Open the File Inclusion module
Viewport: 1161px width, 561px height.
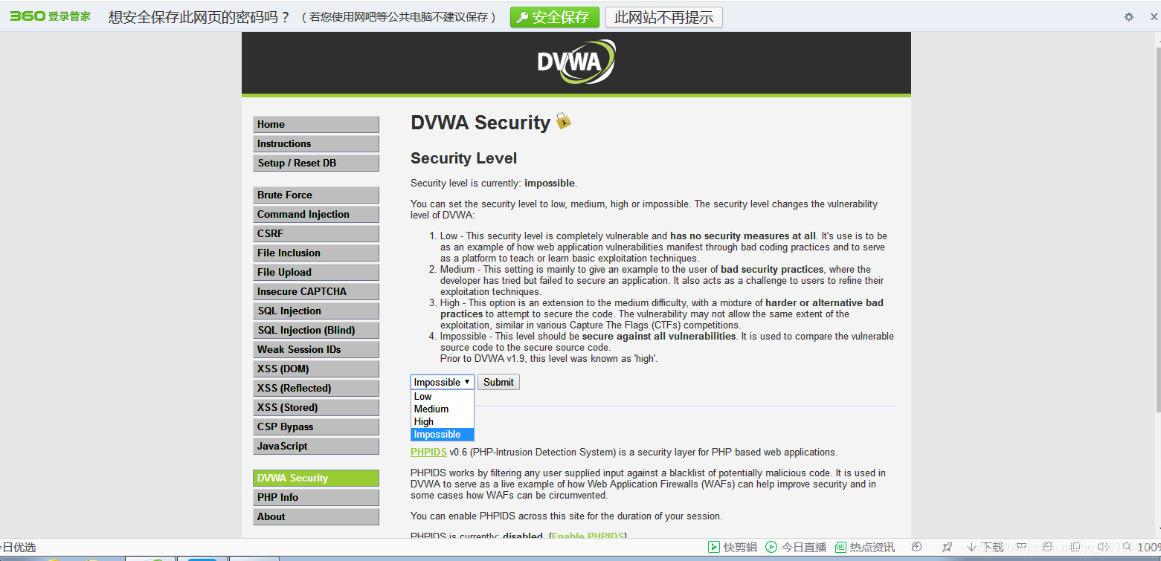[x=316, y=253]
